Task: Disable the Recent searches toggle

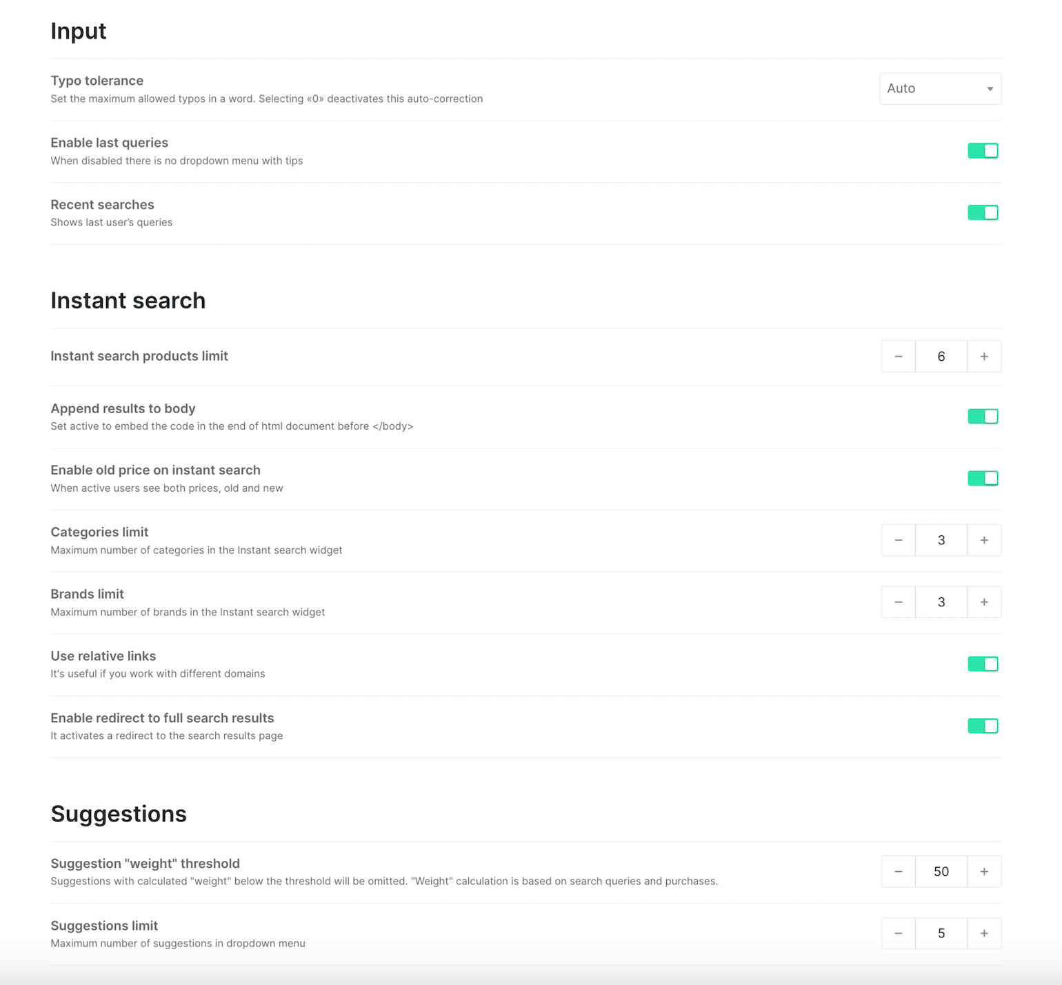Action: click(x=983, y=212)
